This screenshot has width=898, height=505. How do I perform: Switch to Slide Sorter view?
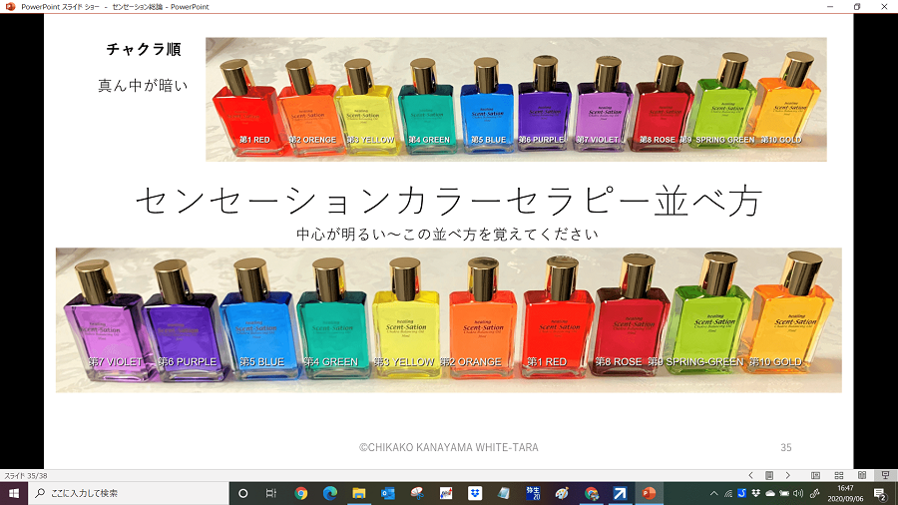click(839, 475)
